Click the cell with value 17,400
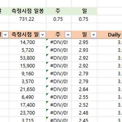 27,105
